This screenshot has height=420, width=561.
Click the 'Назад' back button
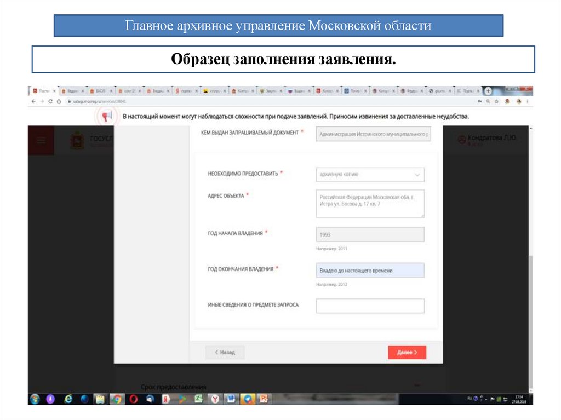click(x=225, y=353)
